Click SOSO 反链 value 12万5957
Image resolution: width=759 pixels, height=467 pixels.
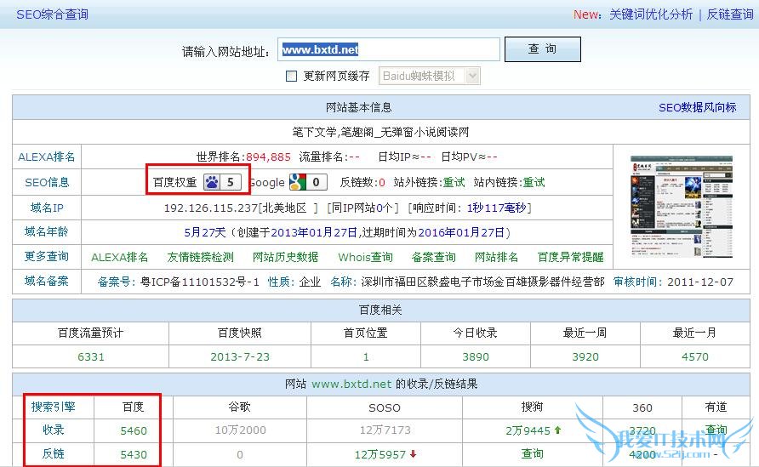380,454
